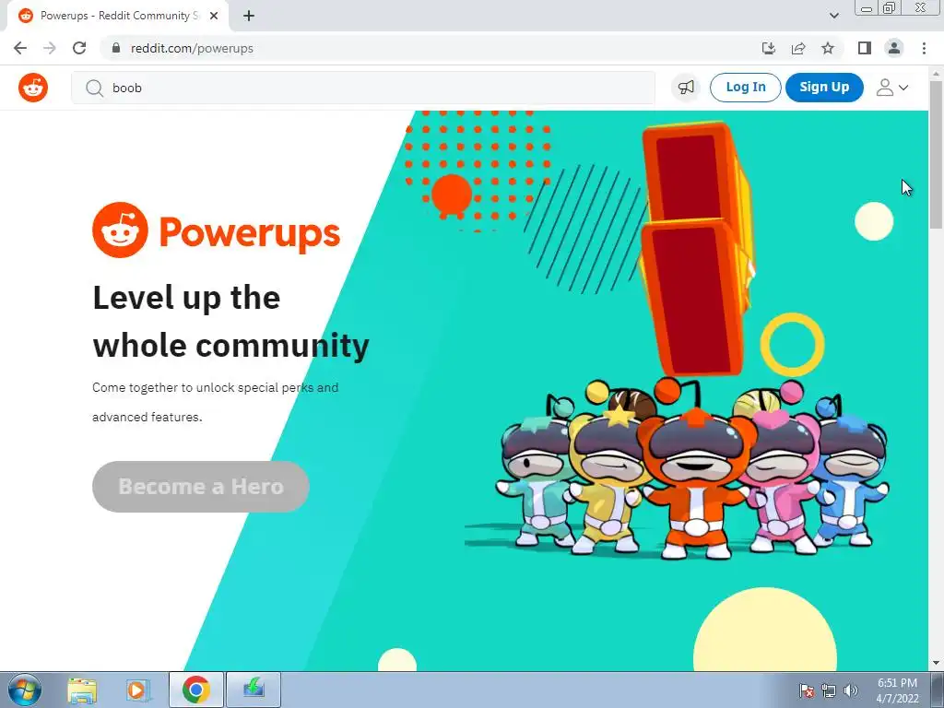
Task: Bookmark this page with the star icon
Action: pos(828,48)
